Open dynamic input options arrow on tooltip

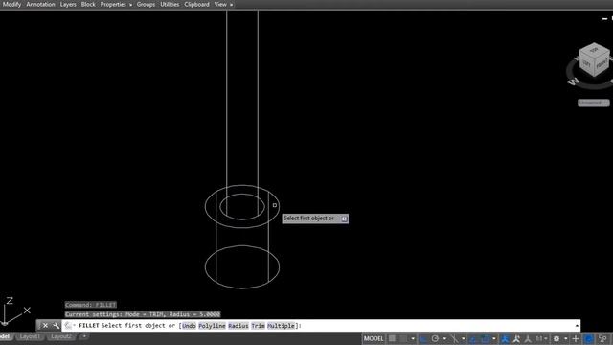coord(344,218)
